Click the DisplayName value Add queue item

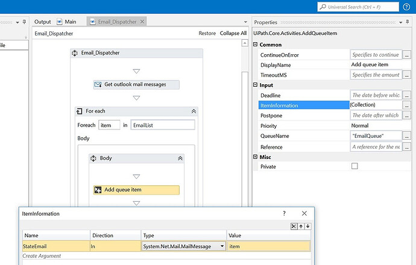tap(370, 64)
